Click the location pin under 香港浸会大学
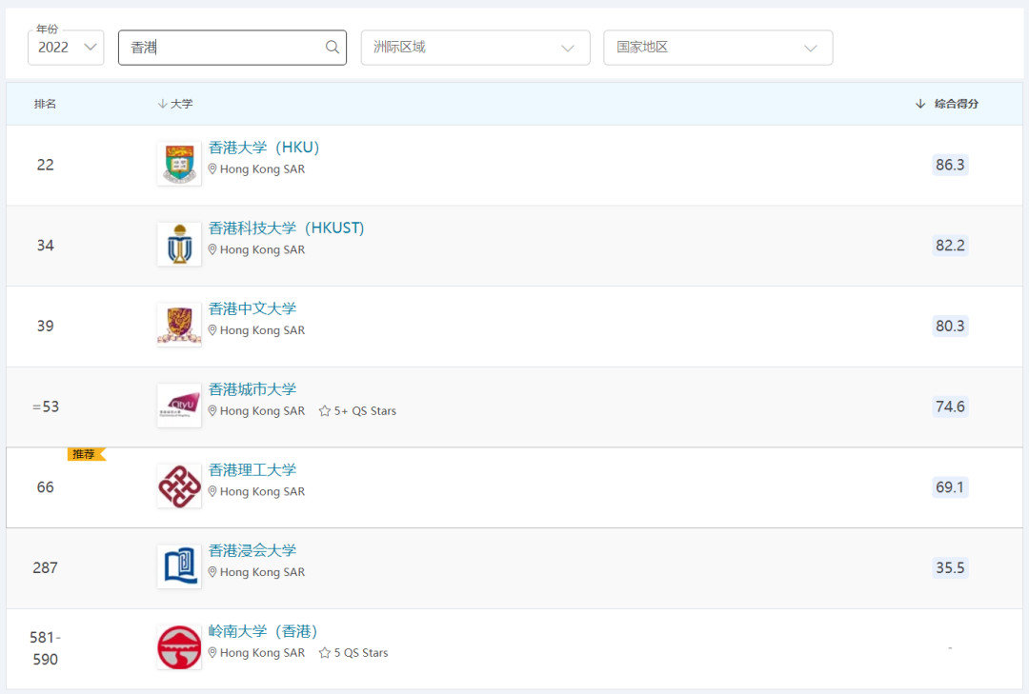 [x=212, y=573]
